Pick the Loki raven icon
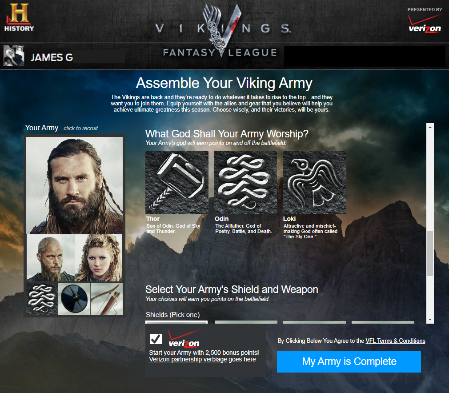The width and height of the screenshot is (449, 393). 315,182
